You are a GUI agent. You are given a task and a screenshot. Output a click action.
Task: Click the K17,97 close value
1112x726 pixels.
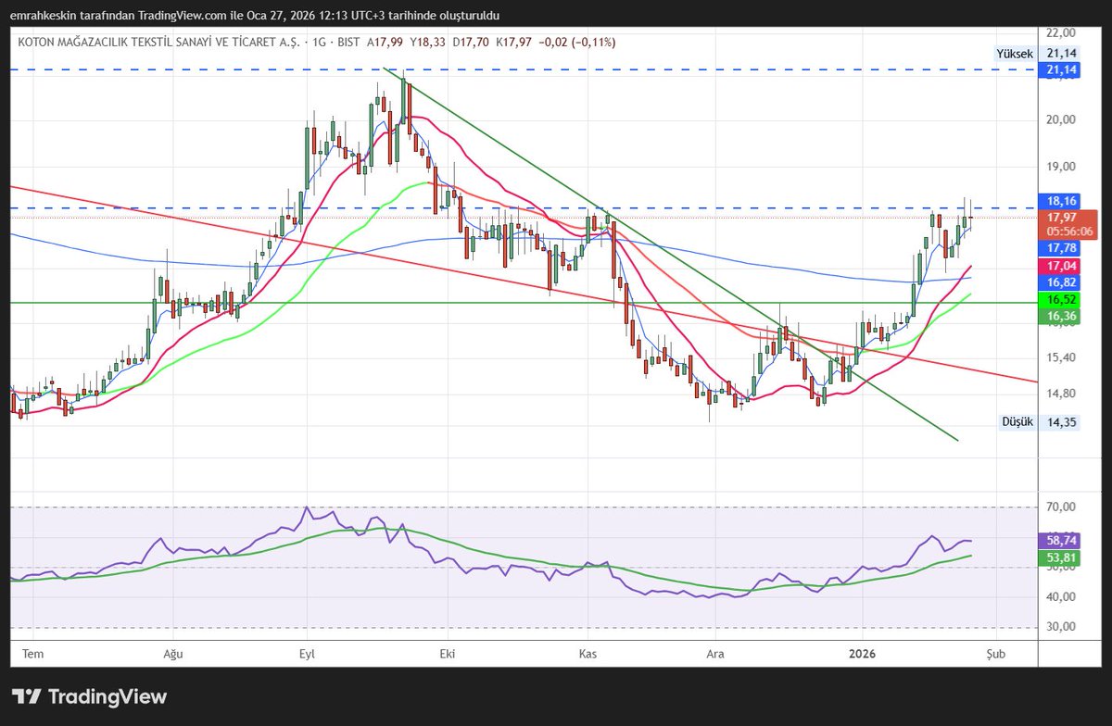click(x=513, y=42)
